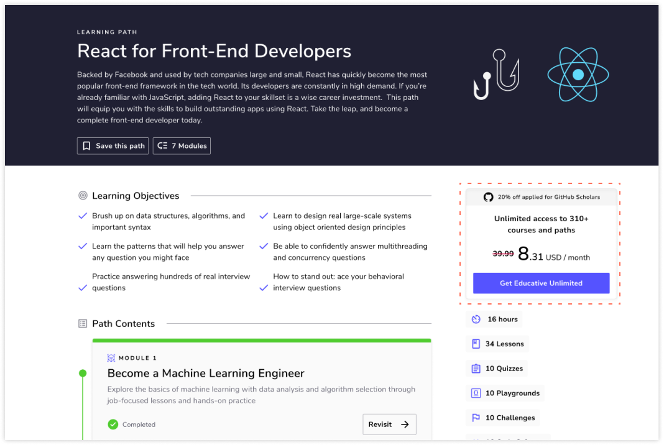The width and height of the screenshot is (664, 445).
Task: Click the flag icon next to 10 Challenges
Action: click(476, 418)
